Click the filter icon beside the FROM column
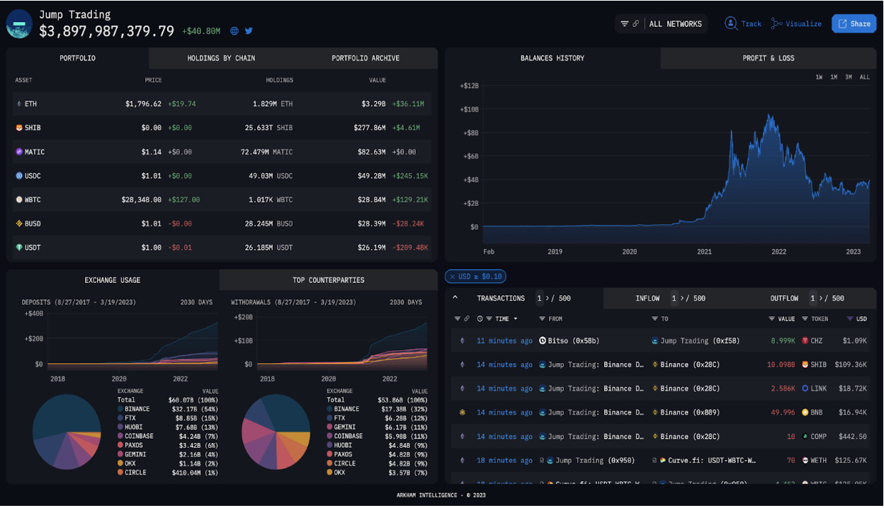 542,319
